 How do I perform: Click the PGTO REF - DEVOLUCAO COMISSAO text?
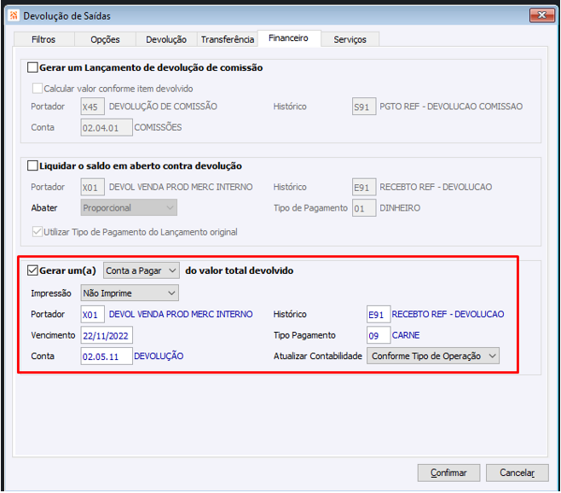(x=451, y=107)
